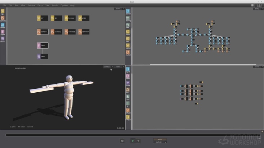Click the lock icon above timeline
This screenshot has height=148, width=264.
tap(262, 131)
